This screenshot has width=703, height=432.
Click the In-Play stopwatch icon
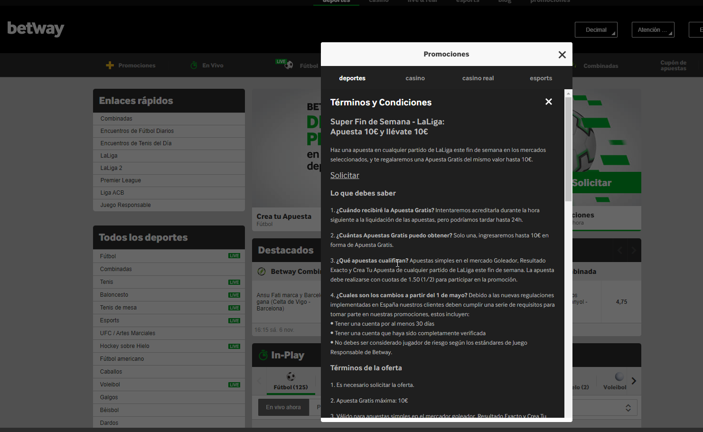[x=263, y=355]
